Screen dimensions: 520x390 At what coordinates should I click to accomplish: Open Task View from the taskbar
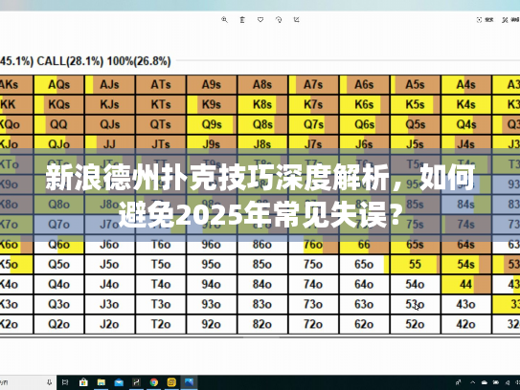click(65, 382)
